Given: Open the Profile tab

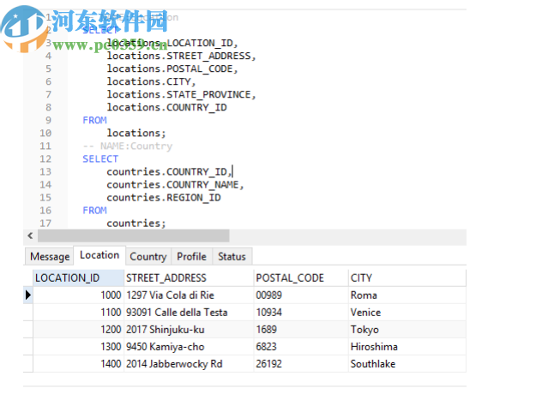Looking at the screenshot, I should tap(191, 256).
